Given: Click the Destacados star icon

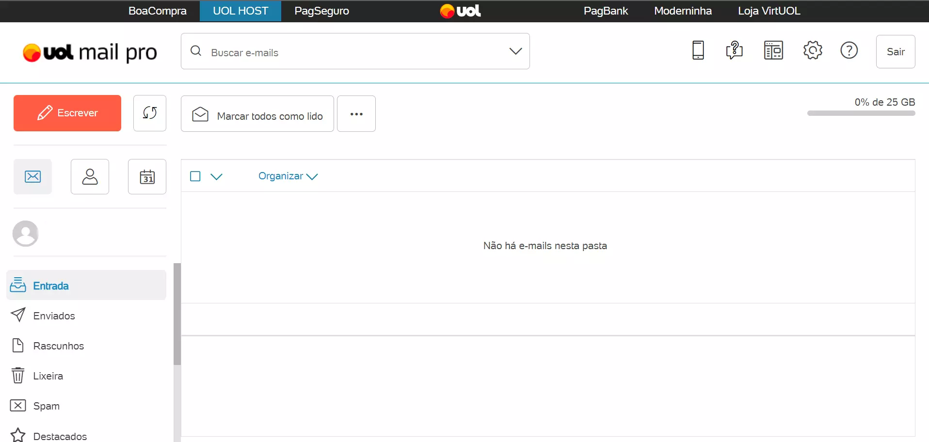Looking at the screenshot, I should tap(18, 435).
